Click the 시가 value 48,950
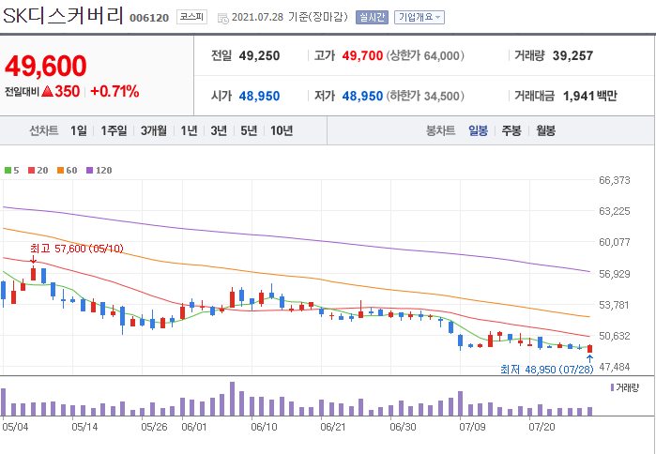656x454 pixels. click(259, 97)
